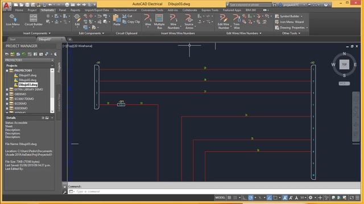Open the Icon Menu component inserter
364x204 pixels.
click(x=13, y=20)
